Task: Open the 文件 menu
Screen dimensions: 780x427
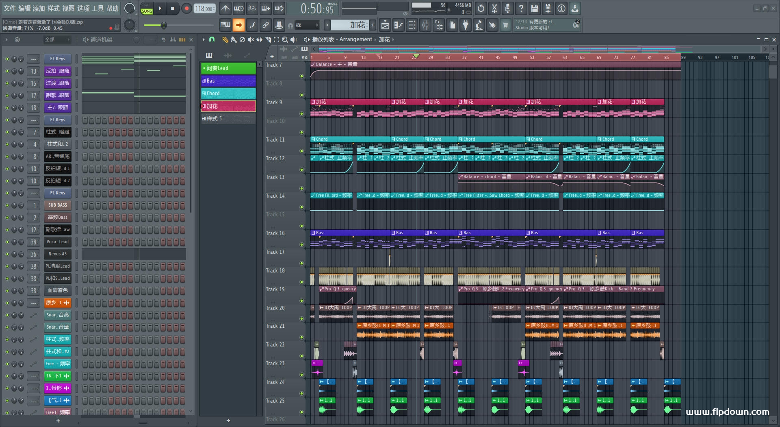Action: [x=10, y=8]
